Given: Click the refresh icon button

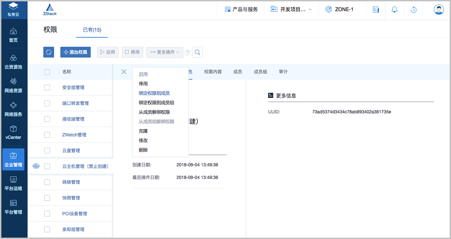Looking at the screenshot, I should pos(49,52).
